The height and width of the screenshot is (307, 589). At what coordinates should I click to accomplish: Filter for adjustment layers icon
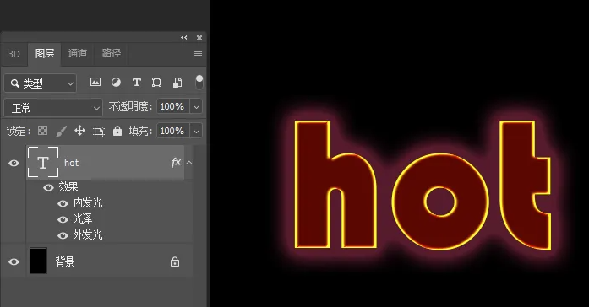click(116, 82)
